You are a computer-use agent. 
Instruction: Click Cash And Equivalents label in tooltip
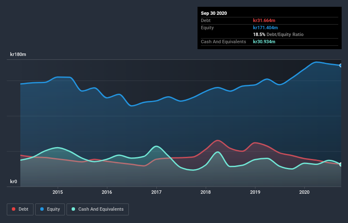pos(223,42)
